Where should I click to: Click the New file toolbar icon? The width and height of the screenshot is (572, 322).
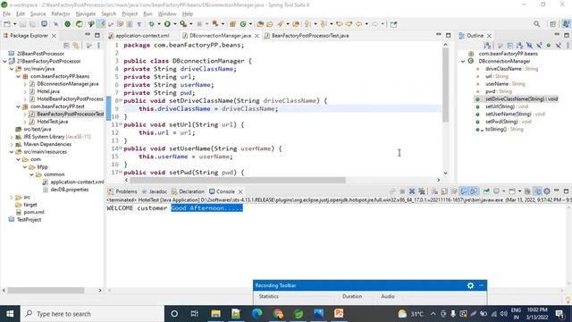tap(7, 24)
